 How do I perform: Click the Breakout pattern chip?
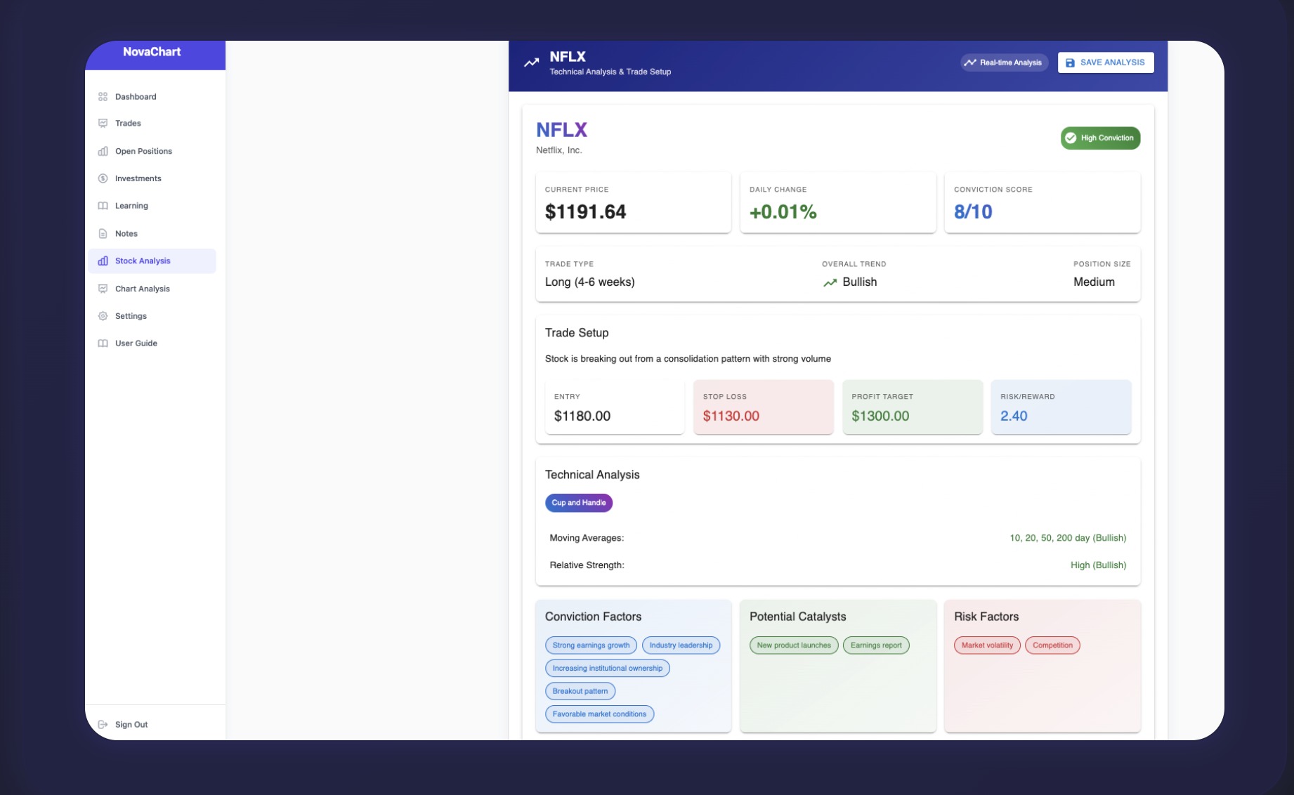click(x=580, y=691)
